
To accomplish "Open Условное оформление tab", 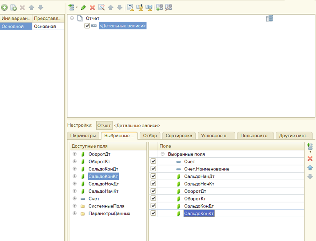I will [215, 136].
